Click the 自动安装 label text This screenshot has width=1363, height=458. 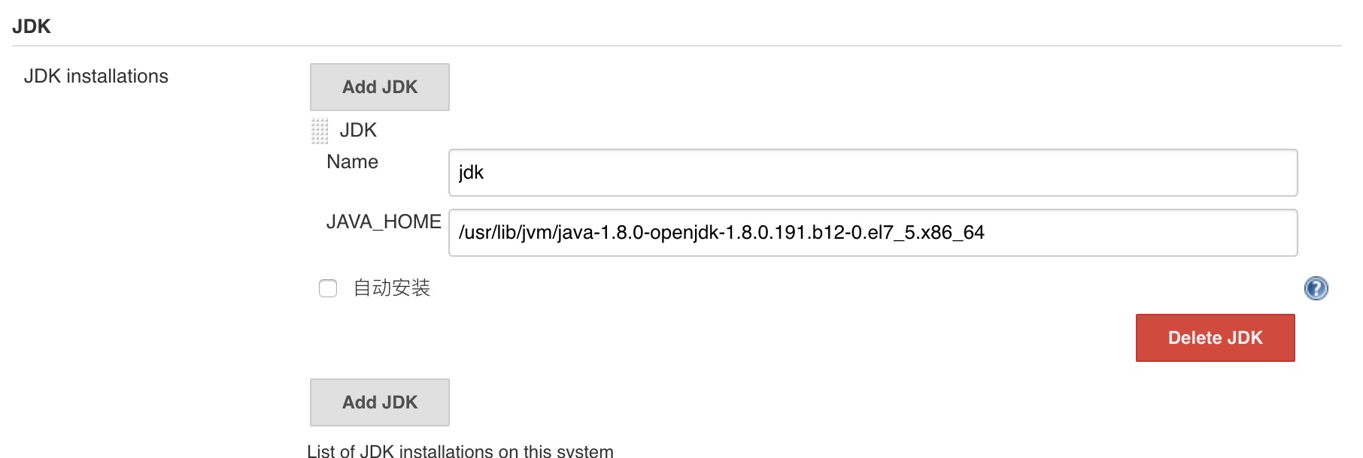click(x=392, y=288)
